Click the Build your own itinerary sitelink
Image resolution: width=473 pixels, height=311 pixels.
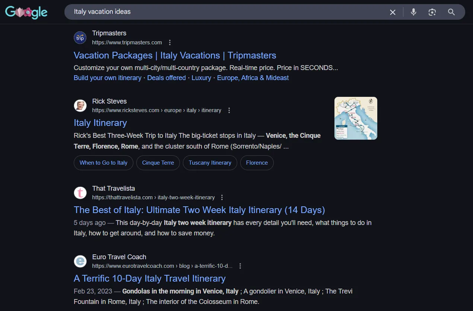pos(107,77)
